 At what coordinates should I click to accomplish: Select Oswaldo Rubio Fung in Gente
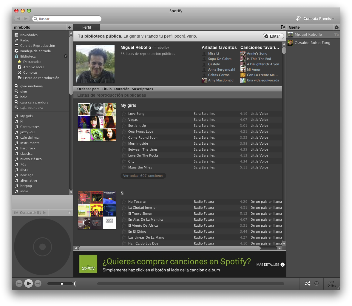[313, 43]
